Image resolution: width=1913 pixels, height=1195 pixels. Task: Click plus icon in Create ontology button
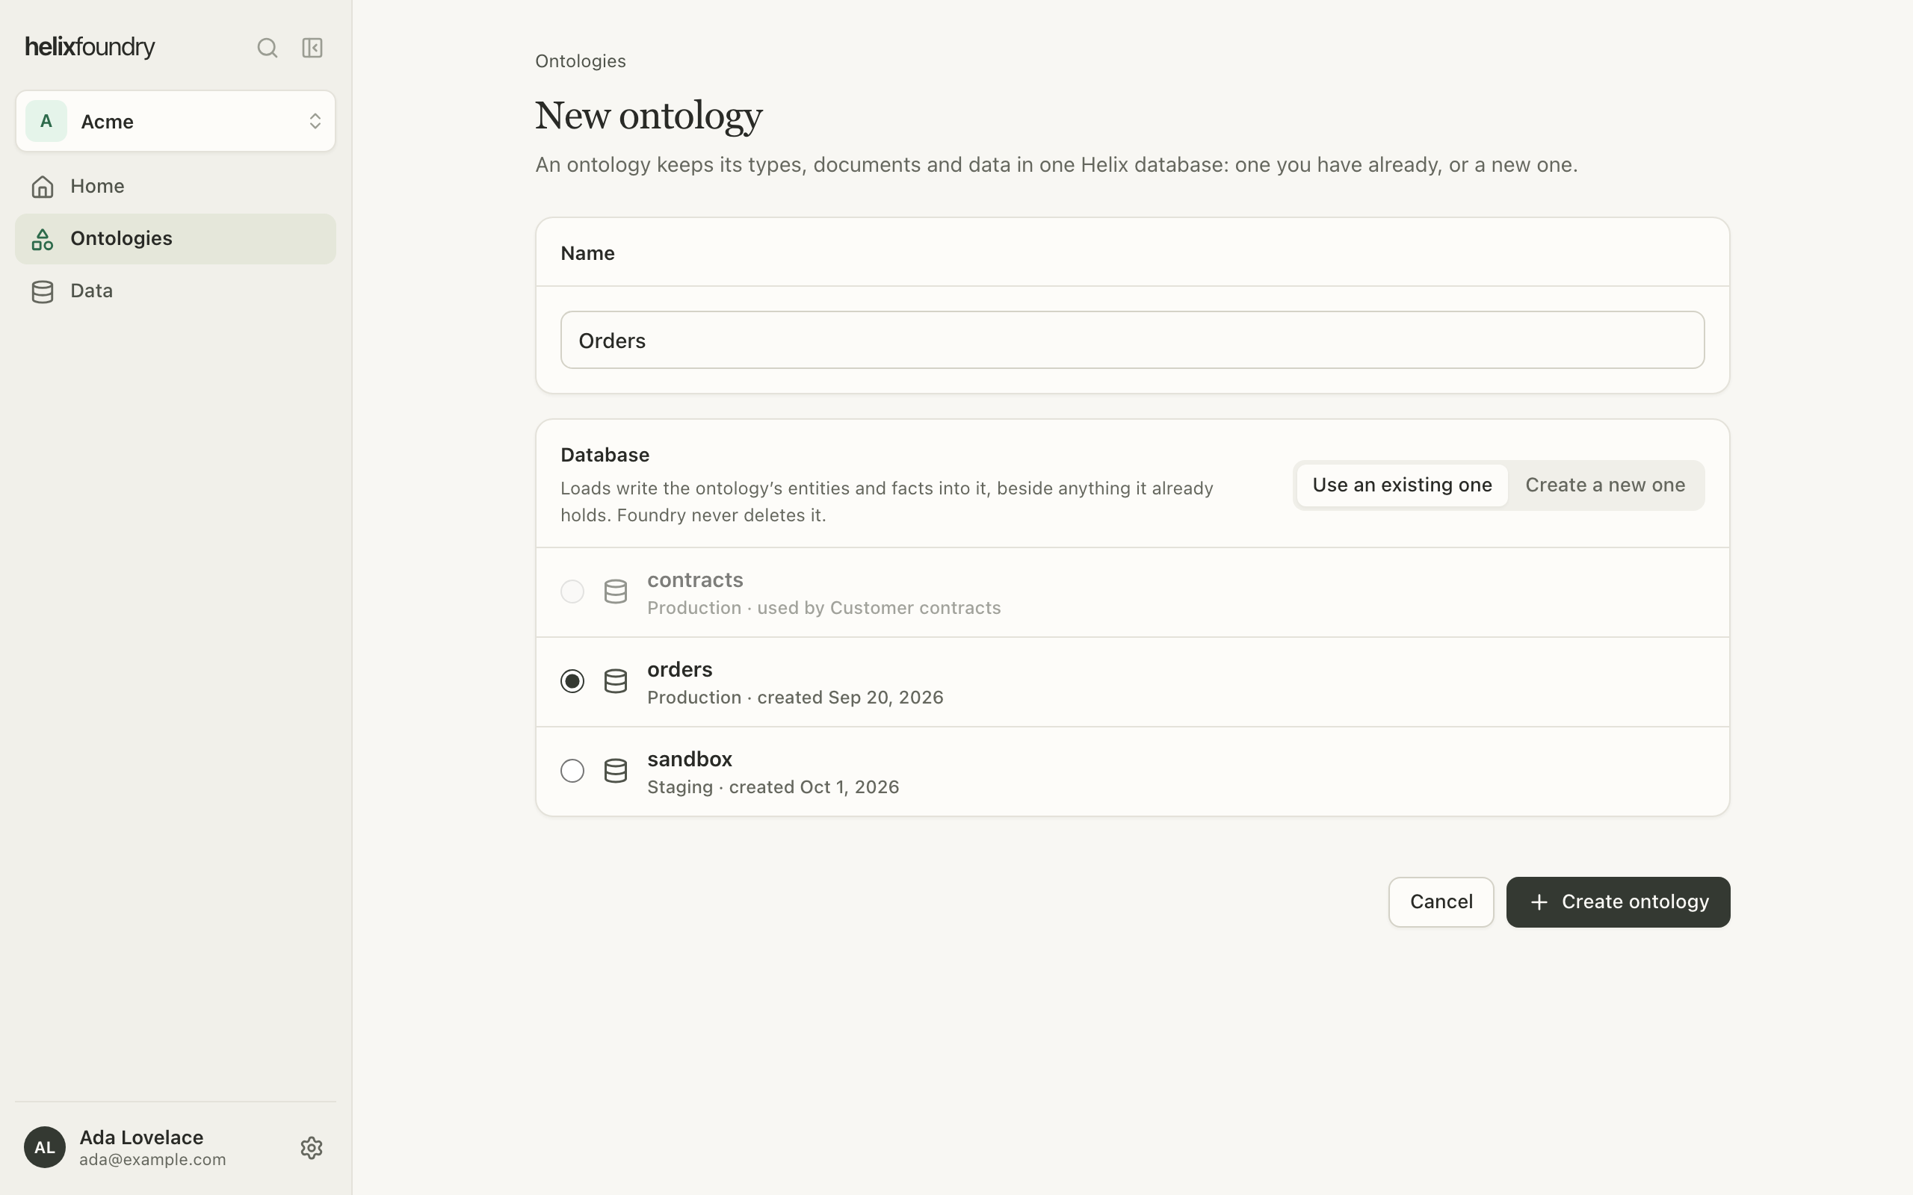[x=1539, y=901]
